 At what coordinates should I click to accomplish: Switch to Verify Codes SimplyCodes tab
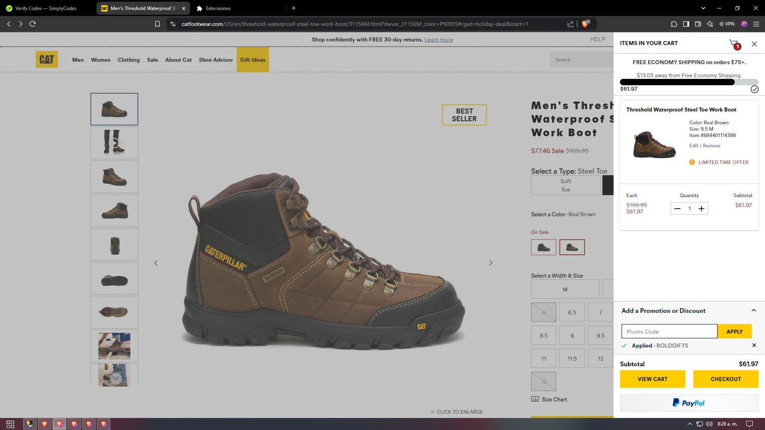point(46,8)
